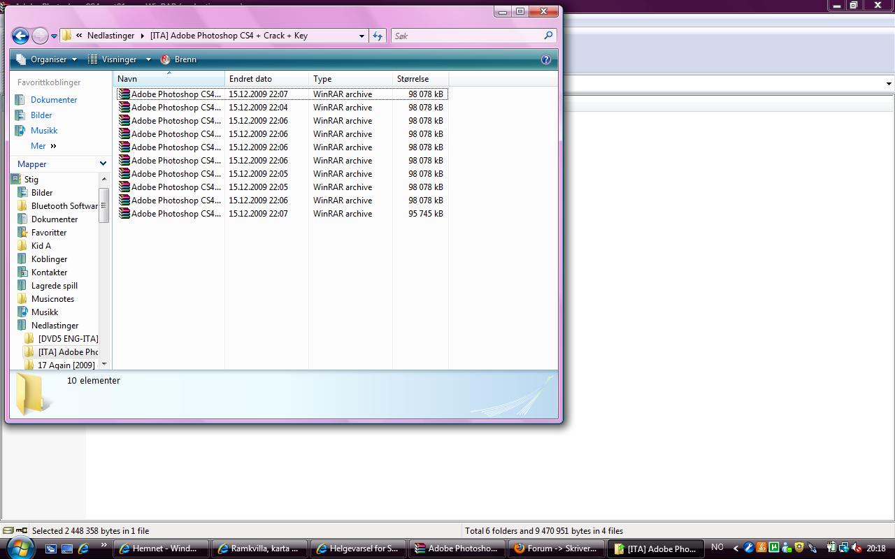Image resolution: width=895 pixels, height=559 pixels.
Task: Open the blue Help question mark icon
Action: click(546, 59)
